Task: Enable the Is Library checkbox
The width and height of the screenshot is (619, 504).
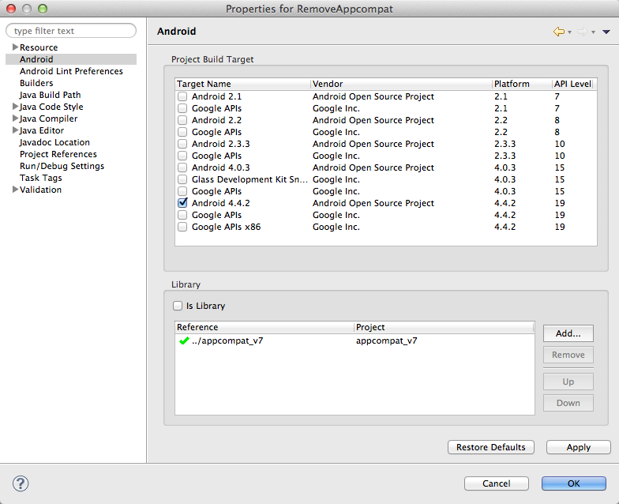Action: coord(178,306)
